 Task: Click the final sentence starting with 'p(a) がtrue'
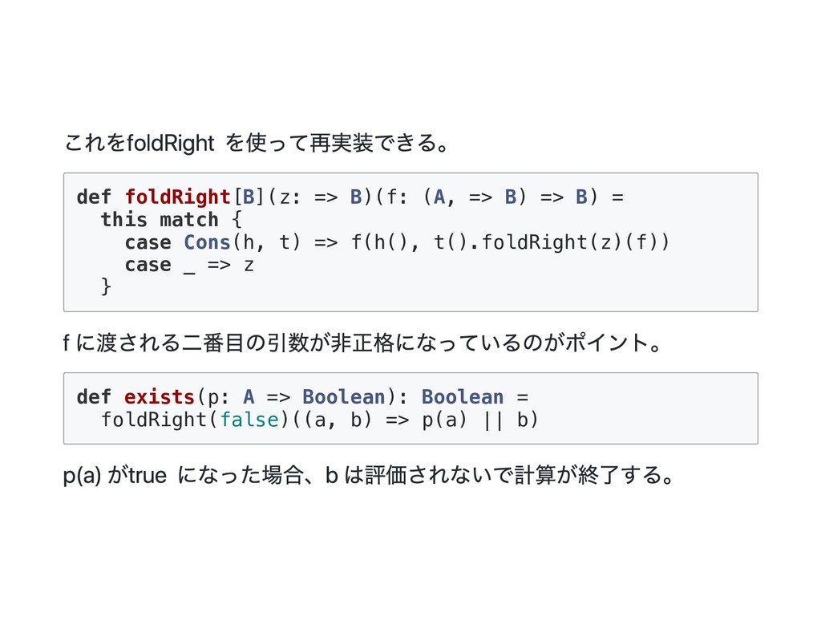(x=369, y=478)
